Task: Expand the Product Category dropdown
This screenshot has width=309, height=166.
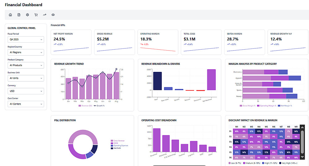Action: coord(26,65)
